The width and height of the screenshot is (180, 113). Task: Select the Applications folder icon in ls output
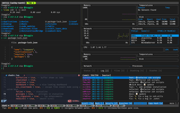(2, 22)
